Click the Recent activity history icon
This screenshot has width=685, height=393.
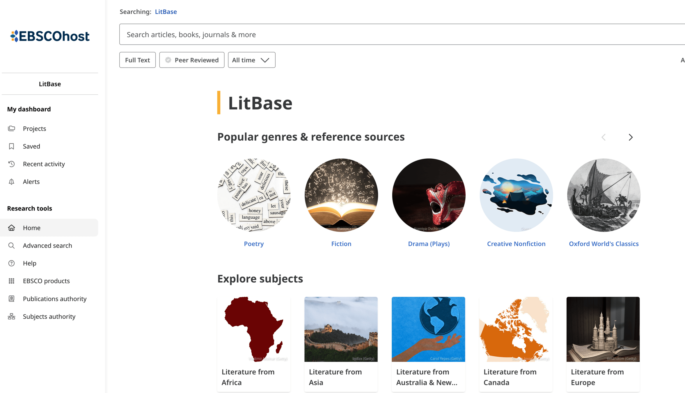click(11, 164)
